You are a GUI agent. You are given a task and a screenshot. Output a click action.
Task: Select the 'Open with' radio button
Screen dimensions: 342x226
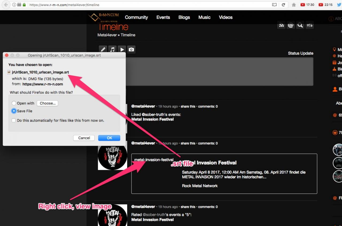click(14, 103)
